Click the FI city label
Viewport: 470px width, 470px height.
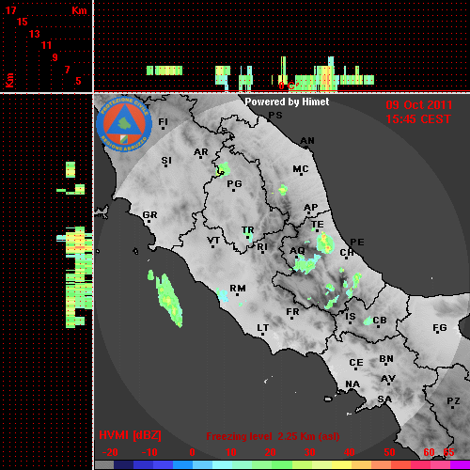(x=163, y=121)
